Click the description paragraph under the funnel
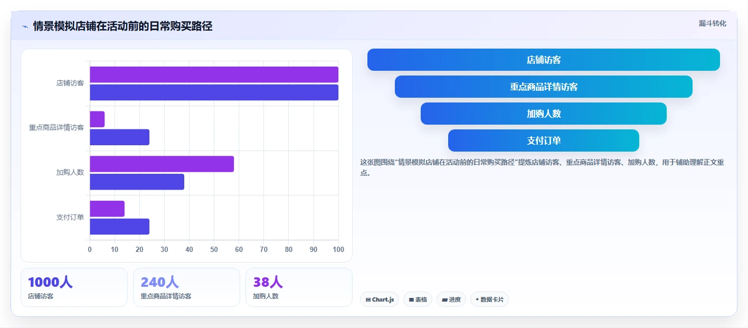Screen dimensions: 748x328 coord(542,167)
